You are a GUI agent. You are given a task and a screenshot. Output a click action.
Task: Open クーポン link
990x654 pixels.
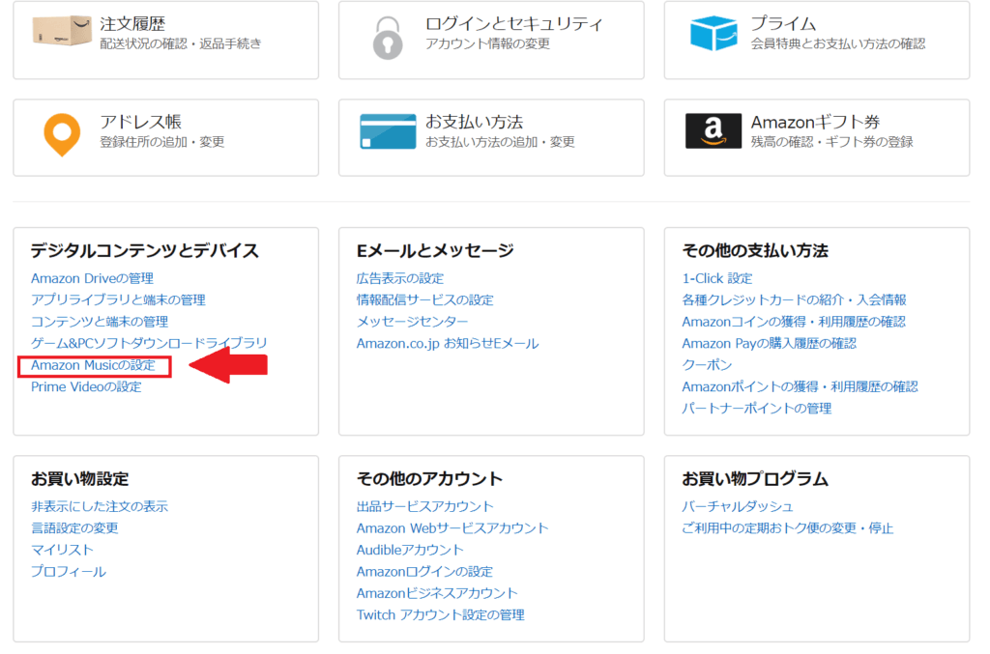(707, 365)
